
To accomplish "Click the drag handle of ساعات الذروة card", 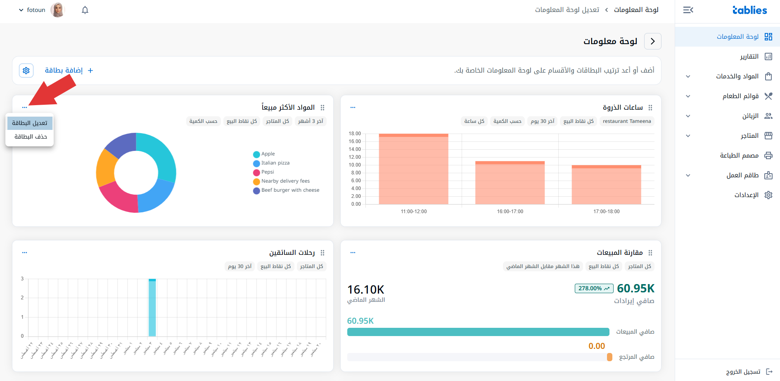I will [x=650, y=108].
